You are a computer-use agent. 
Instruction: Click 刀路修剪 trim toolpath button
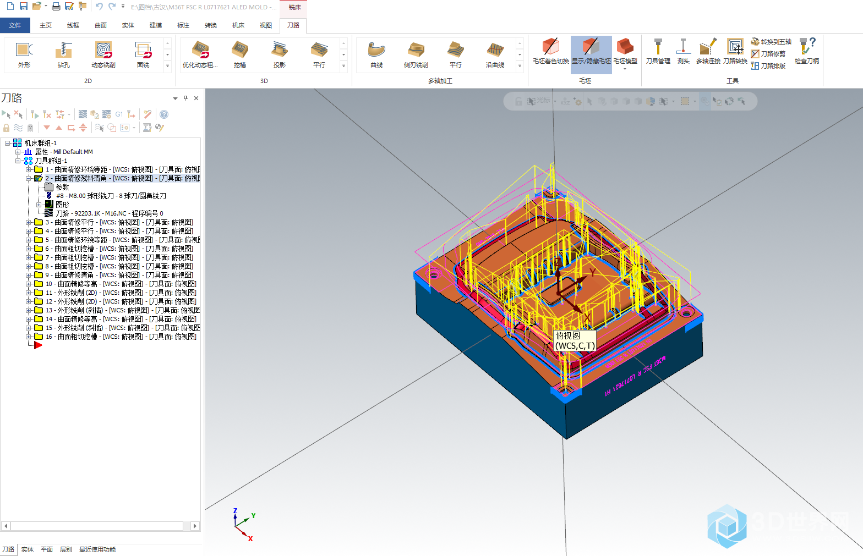[x=768, y=54]
